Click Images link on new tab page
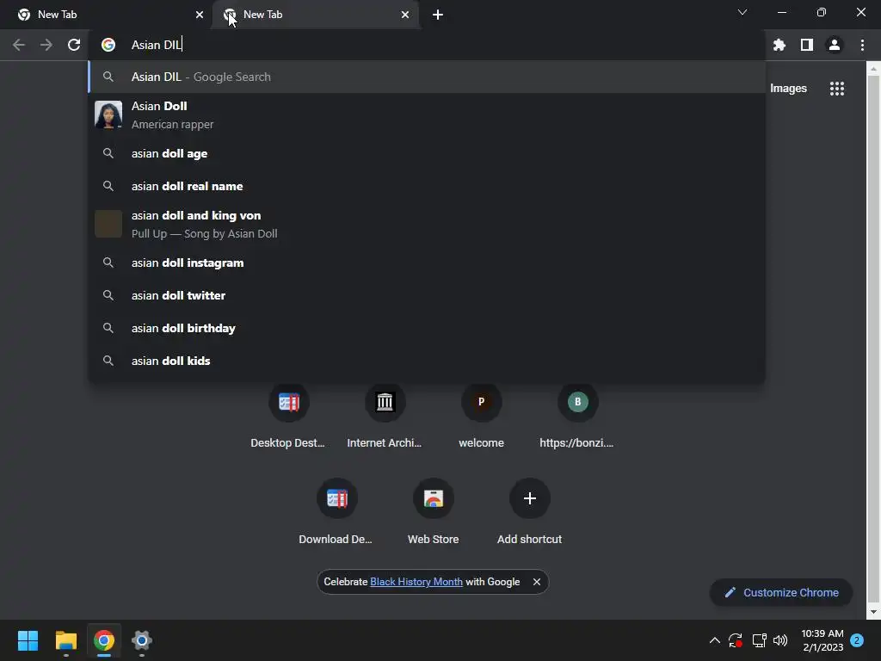 point(788,89)
